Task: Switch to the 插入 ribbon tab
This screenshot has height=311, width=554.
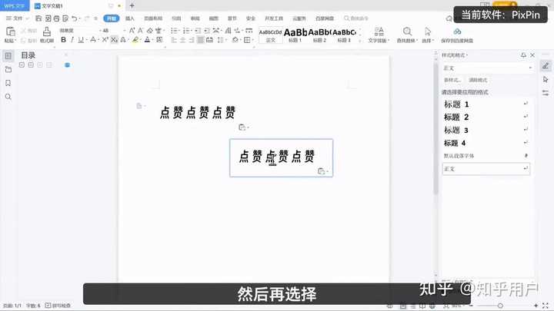Action: point(130,18)
